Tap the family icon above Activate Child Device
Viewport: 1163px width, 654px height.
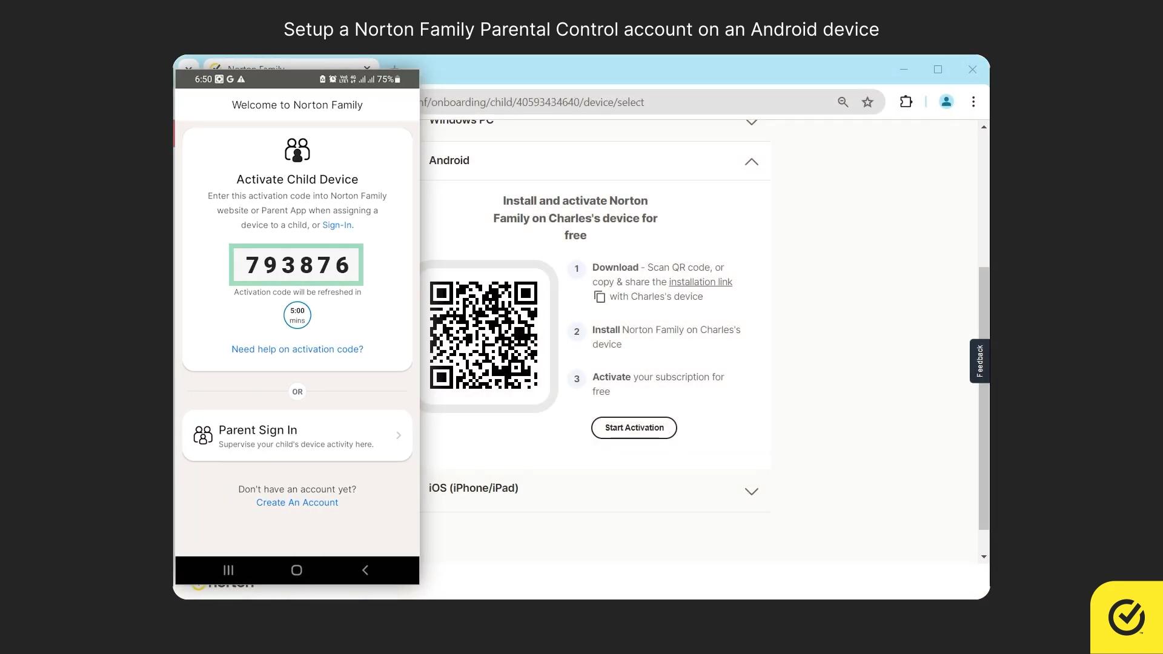coord(297,150)
